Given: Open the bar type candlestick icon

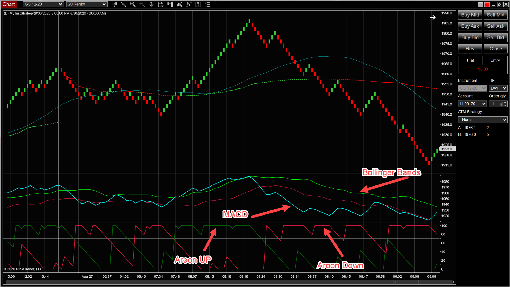Looking at the screenshot, I should click(x=114, y=4).
